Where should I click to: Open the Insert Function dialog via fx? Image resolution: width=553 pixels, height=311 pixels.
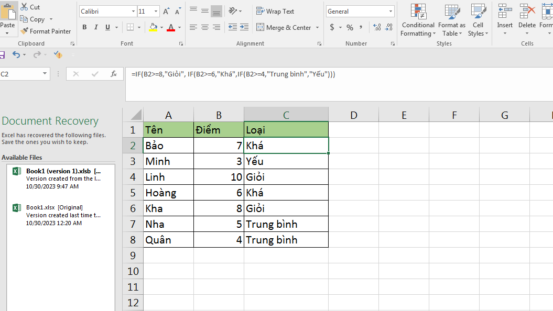114,74
